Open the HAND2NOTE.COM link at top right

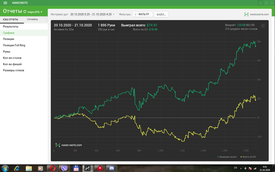[257, 15]
